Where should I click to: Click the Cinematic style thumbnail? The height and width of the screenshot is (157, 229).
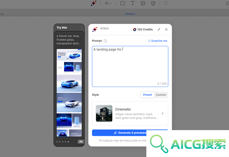point(104,114)
